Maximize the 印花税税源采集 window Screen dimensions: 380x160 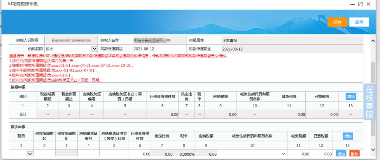click(360, 4)
